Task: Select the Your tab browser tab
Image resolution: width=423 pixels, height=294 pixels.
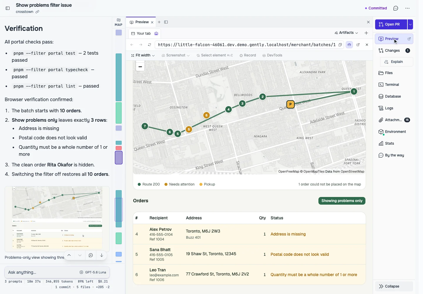Action: [x=145, y=34]
